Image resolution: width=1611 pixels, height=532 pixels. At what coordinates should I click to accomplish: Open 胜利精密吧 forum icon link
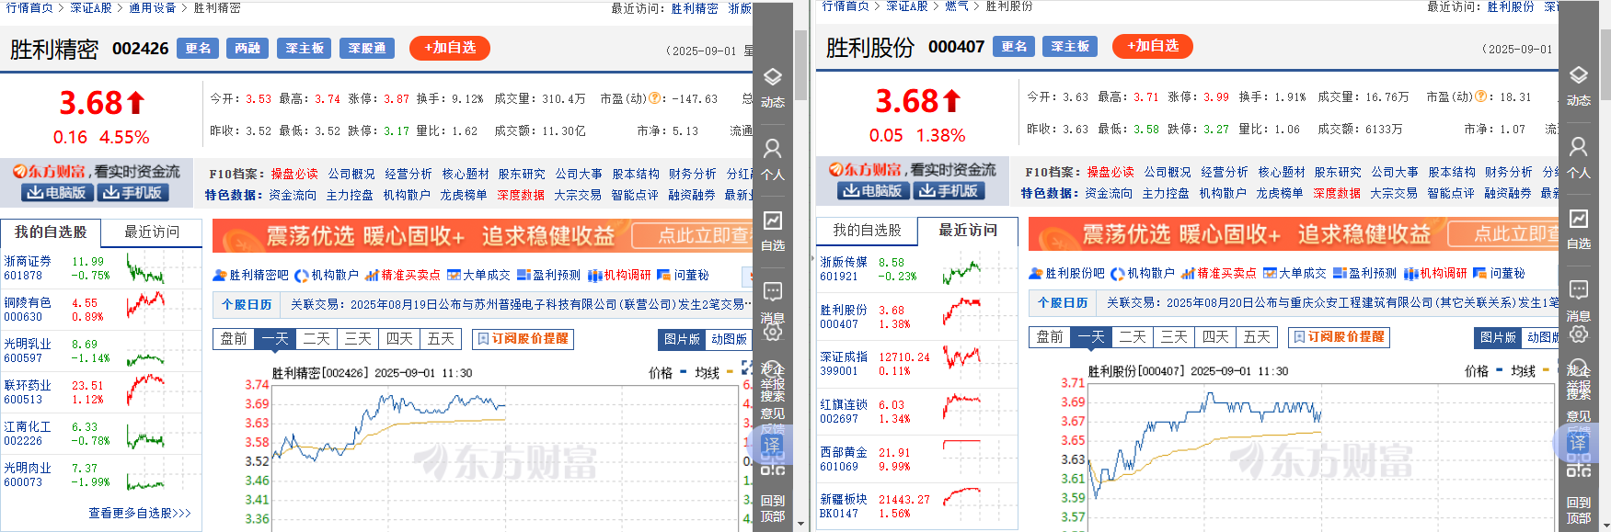250,275
